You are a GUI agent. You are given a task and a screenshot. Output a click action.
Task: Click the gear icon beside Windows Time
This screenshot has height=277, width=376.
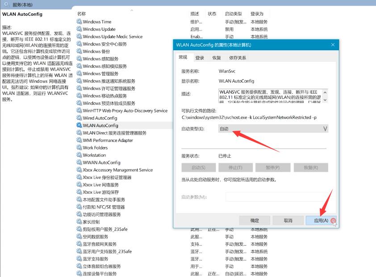[79, 21]
